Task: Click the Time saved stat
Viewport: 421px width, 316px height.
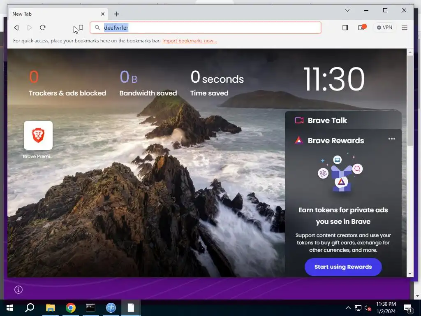Action: pos(217,83)
